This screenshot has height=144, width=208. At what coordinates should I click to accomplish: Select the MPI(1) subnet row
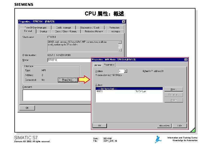click(129, 91)
